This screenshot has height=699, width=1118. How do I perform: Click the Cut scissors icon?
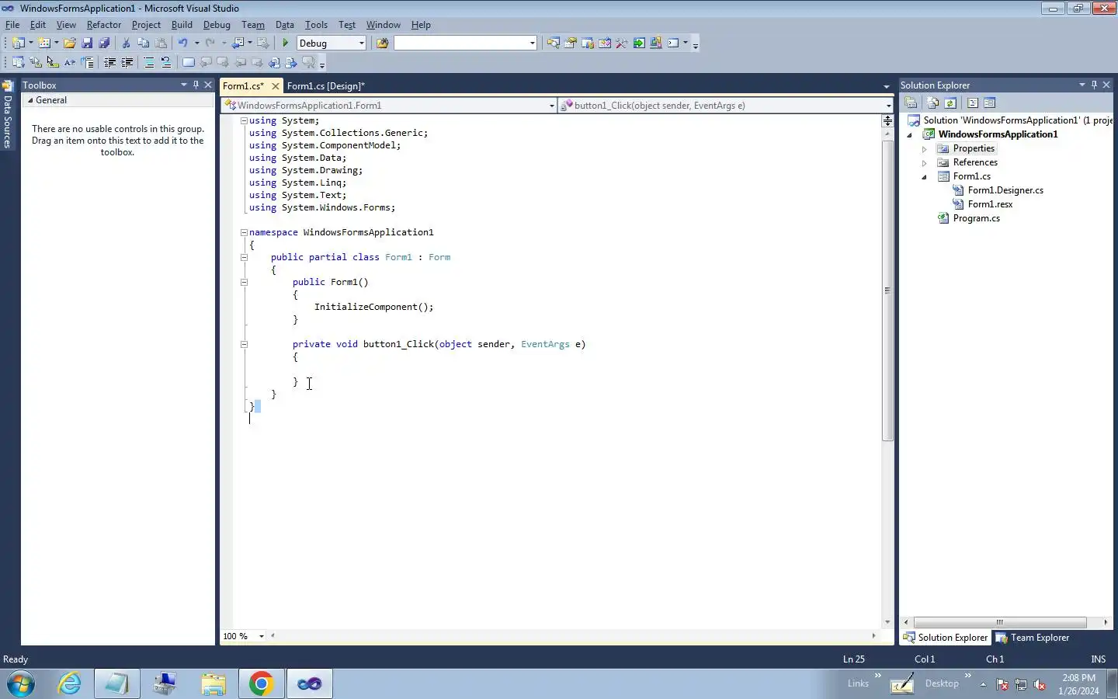tap(126, 43)
